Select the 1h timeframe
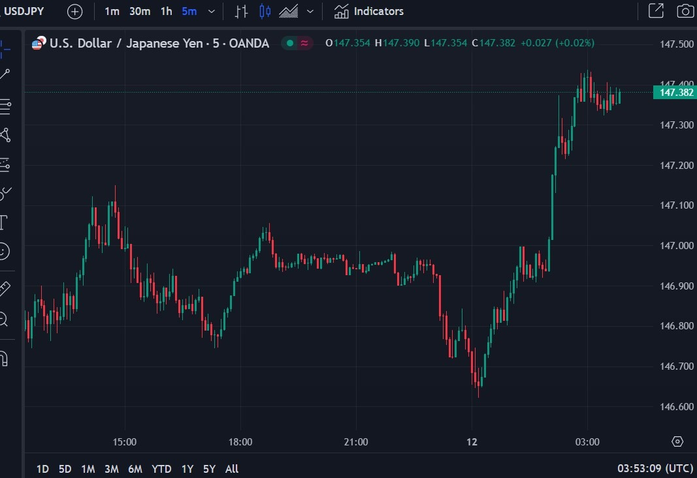 (167, 12)
